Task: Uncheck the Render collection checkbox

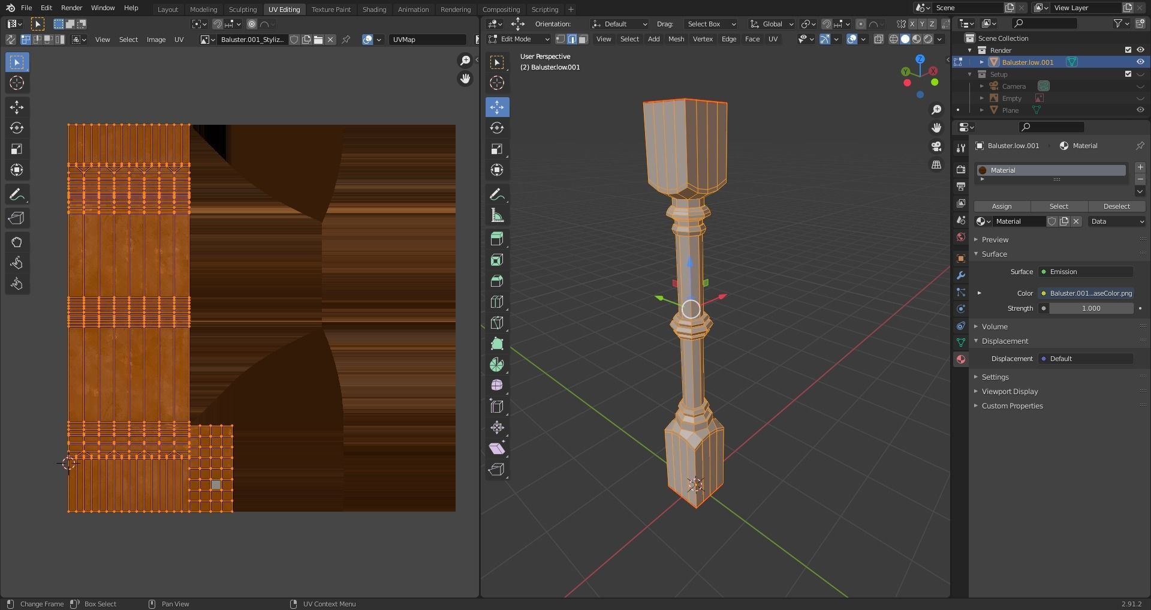Action: click(1128, 50)
